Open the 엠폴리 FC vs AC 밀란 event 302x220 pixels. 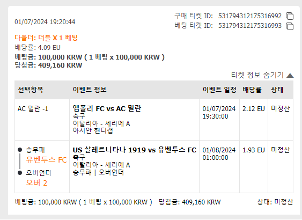tap(107, 108)
